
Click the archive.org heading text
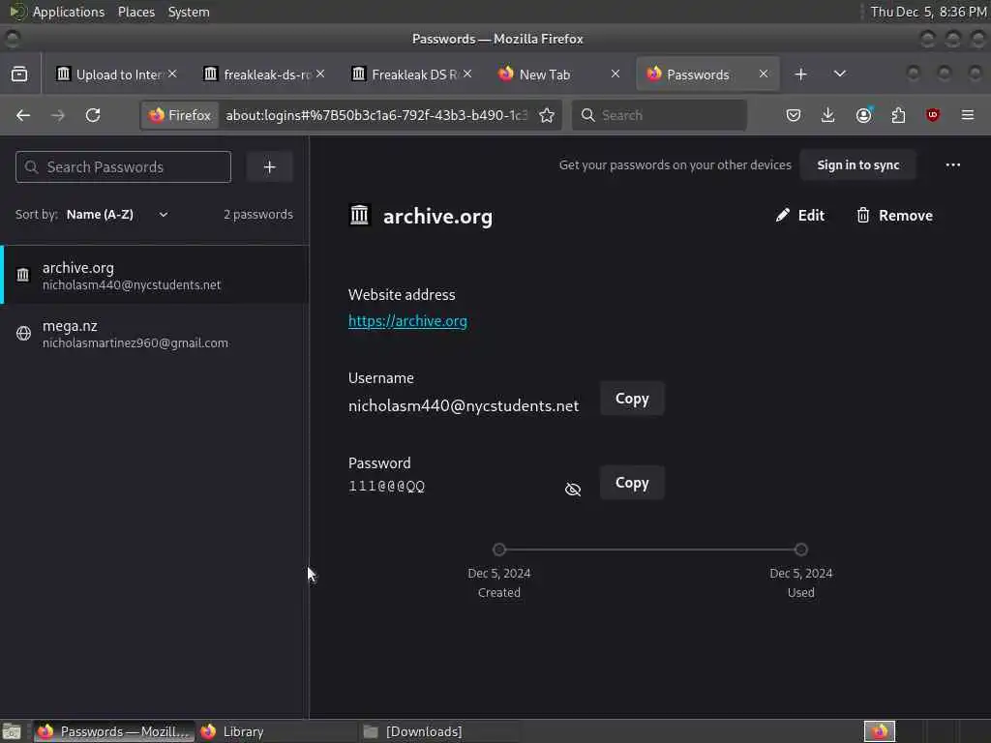click(x=437, y=216)
